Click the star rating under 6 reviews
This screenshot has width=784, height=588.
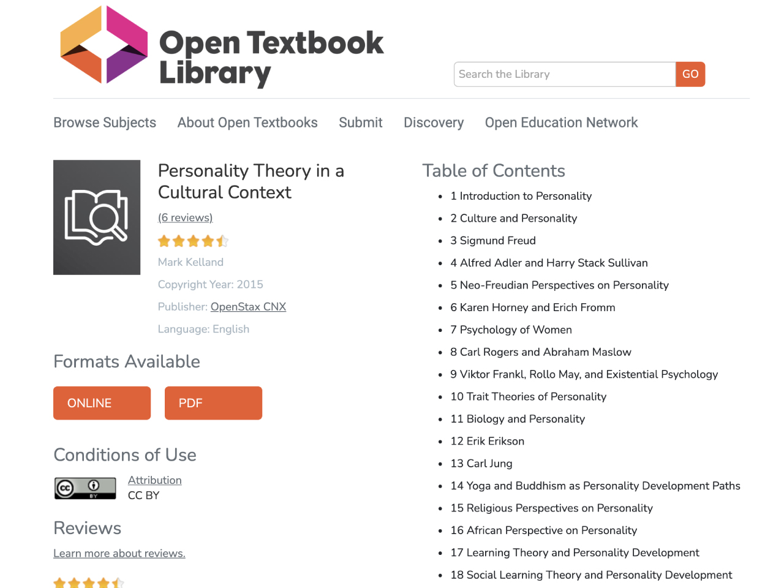[193, 241]
